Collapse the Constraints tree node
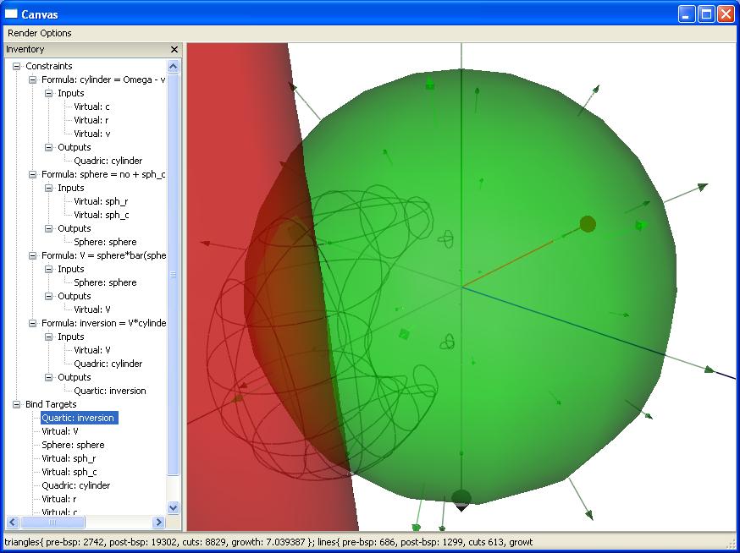This screenshot has height=553, width=740. click(16, 66)
